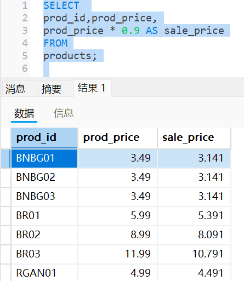Click line number 1 in the gutter
Viewport: 244px width, 281px height.
(25, 5)
